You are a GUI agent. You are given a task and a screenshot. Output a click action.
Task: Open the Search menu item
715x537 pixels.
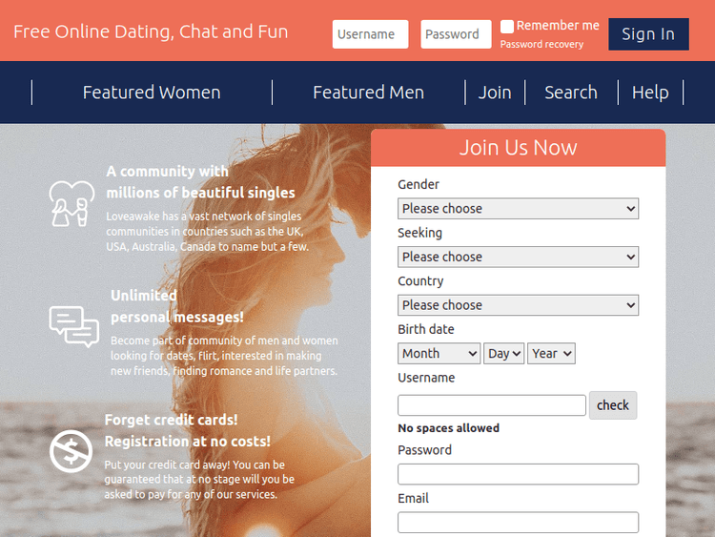tap(571, 93)
